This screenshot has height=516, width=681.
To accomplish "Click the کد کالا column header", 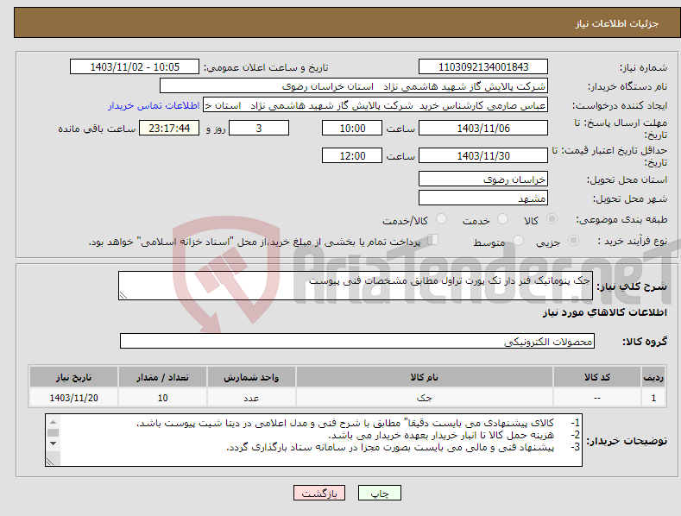I will point(597,377).
